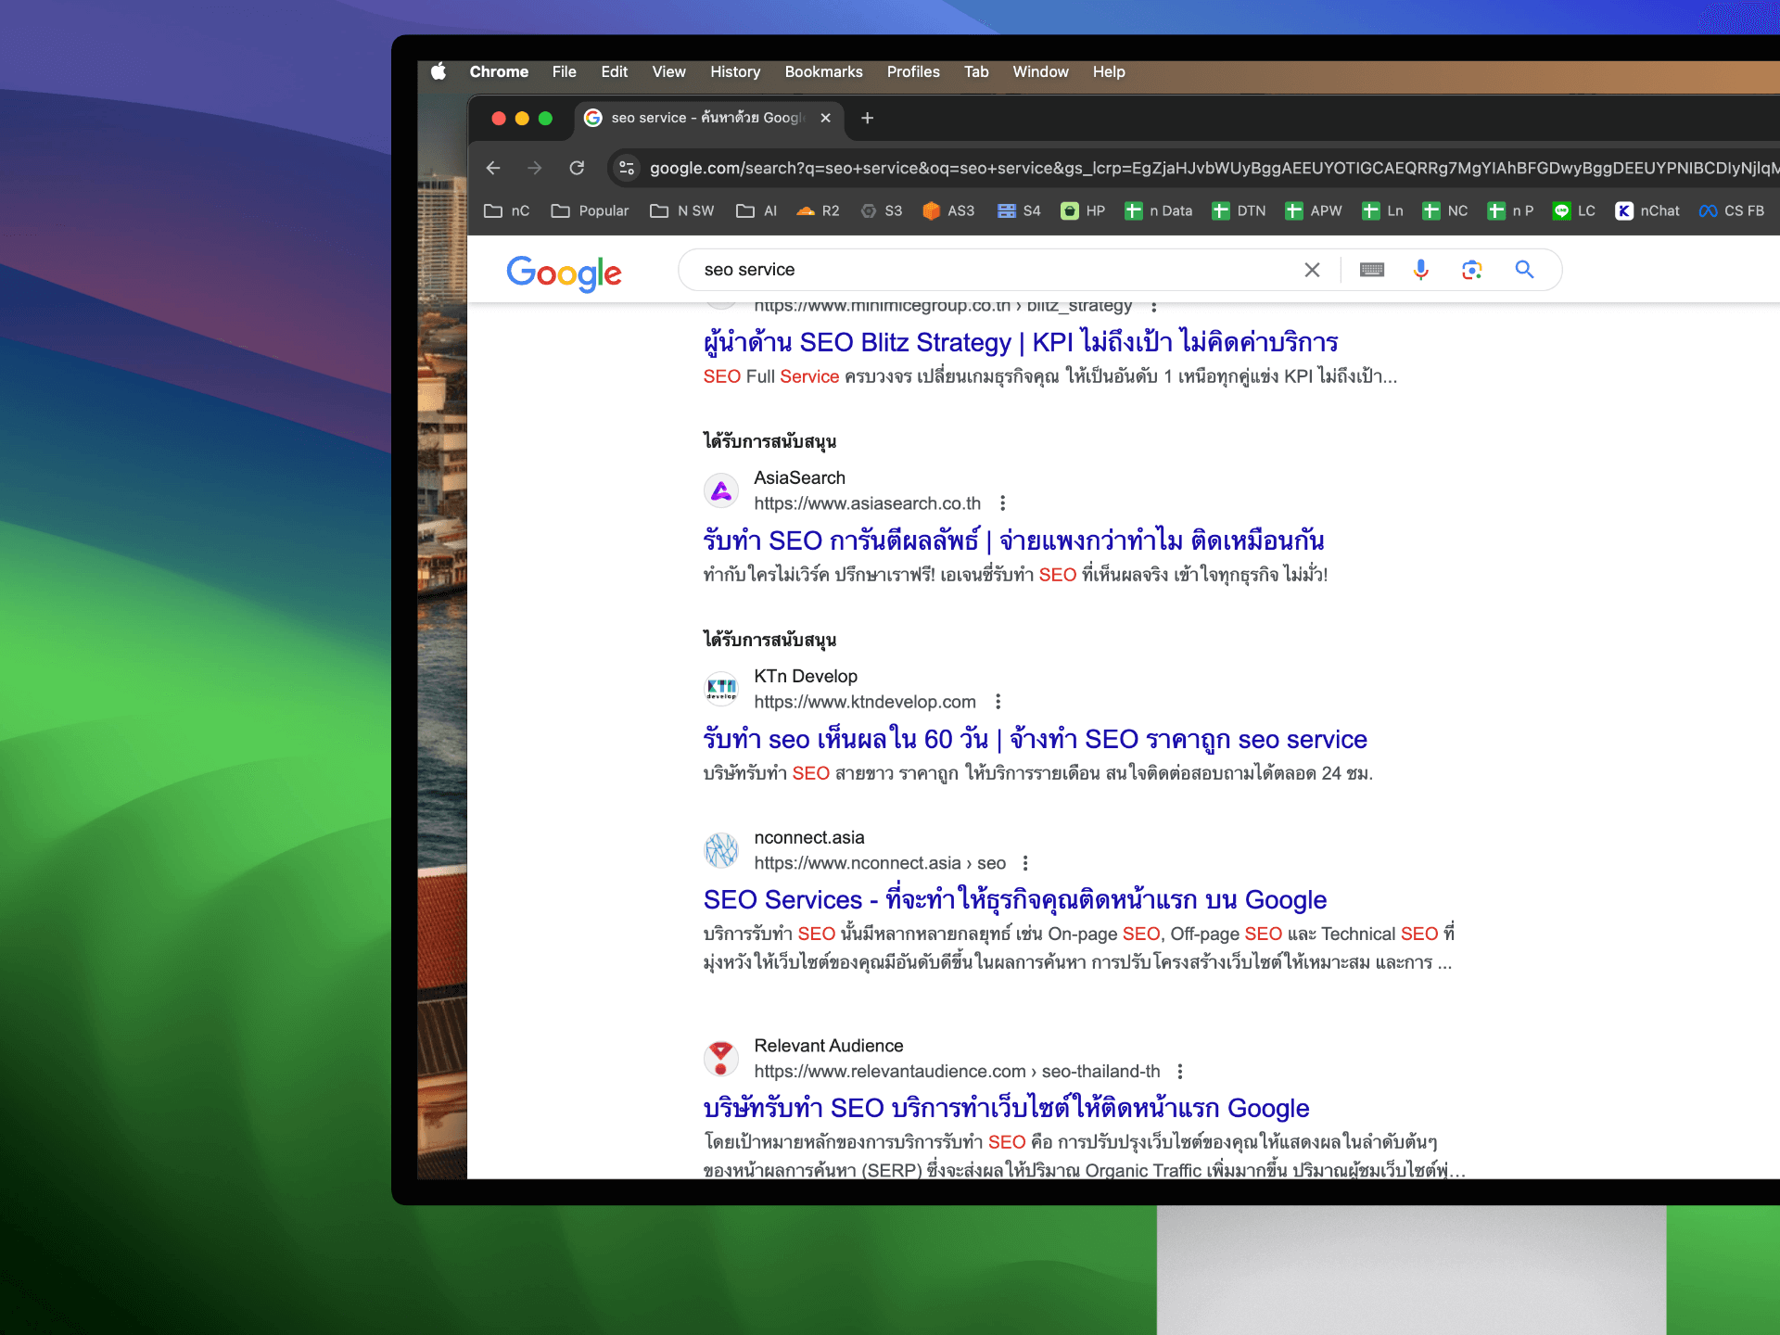Open the APW bookmark
1780x1335 pixels.
(x=1314, y=211)
